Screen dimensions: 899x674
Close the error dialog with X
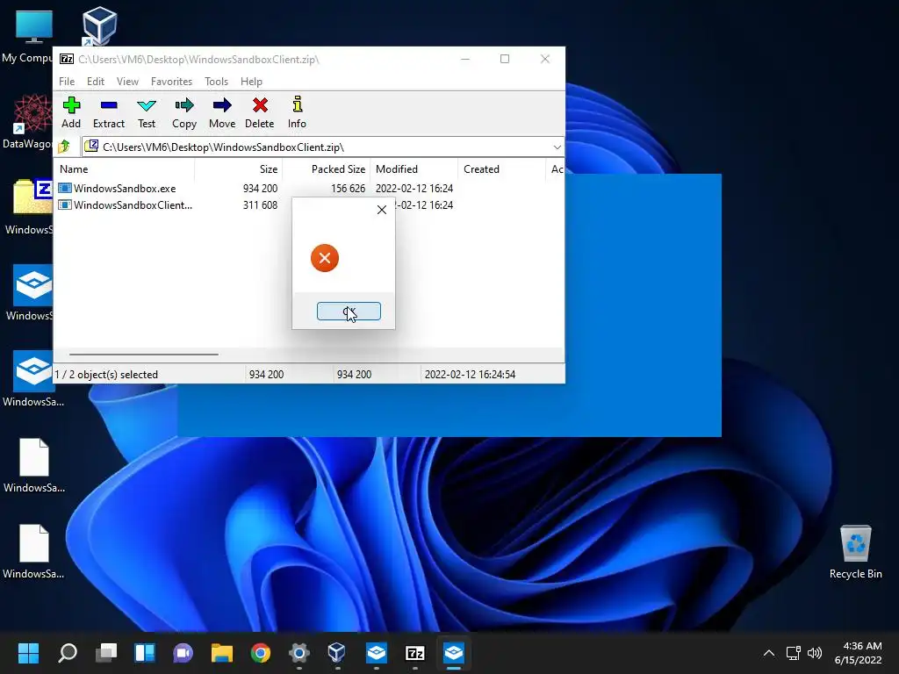point(382,210)
